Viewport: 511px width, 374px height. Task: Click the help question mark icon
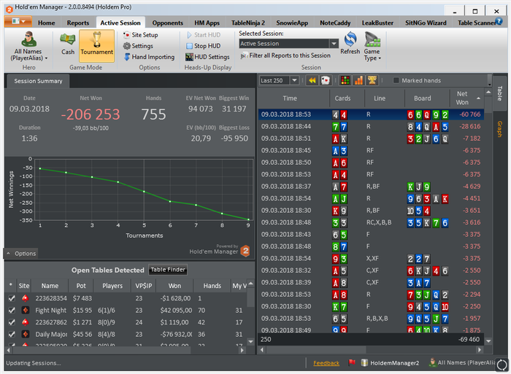tap(499, 21)
